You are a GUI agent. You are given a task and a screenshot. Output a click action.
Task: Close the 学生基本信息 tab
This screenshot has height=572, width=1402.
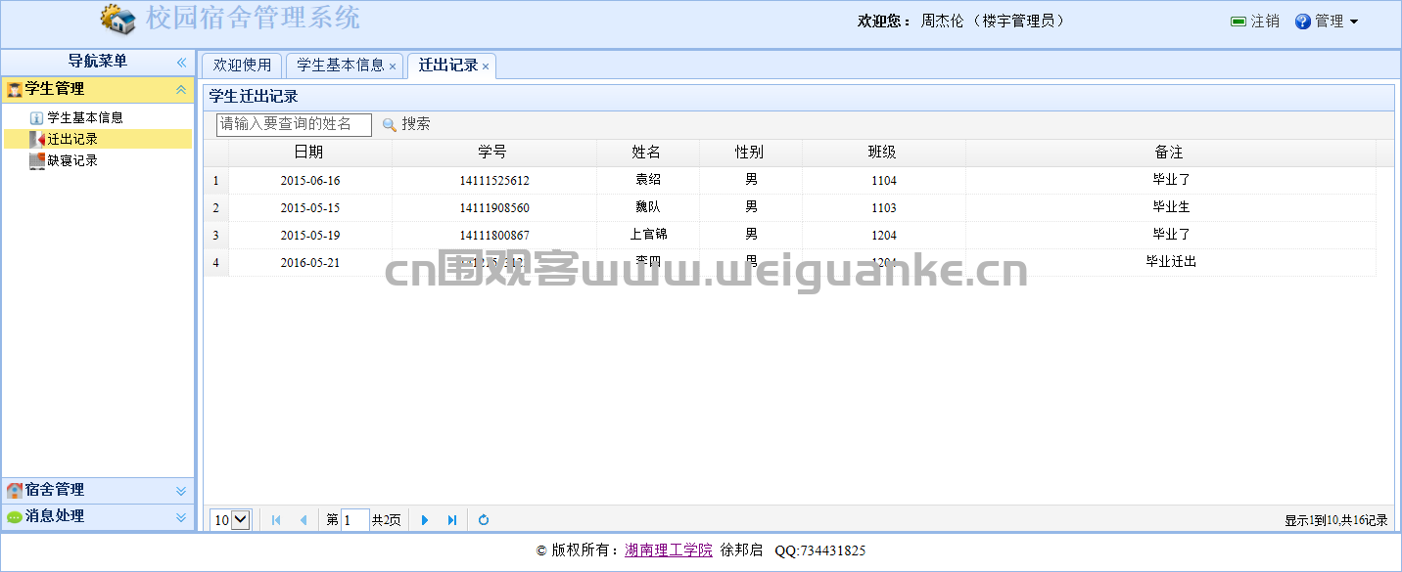point(393,66)
